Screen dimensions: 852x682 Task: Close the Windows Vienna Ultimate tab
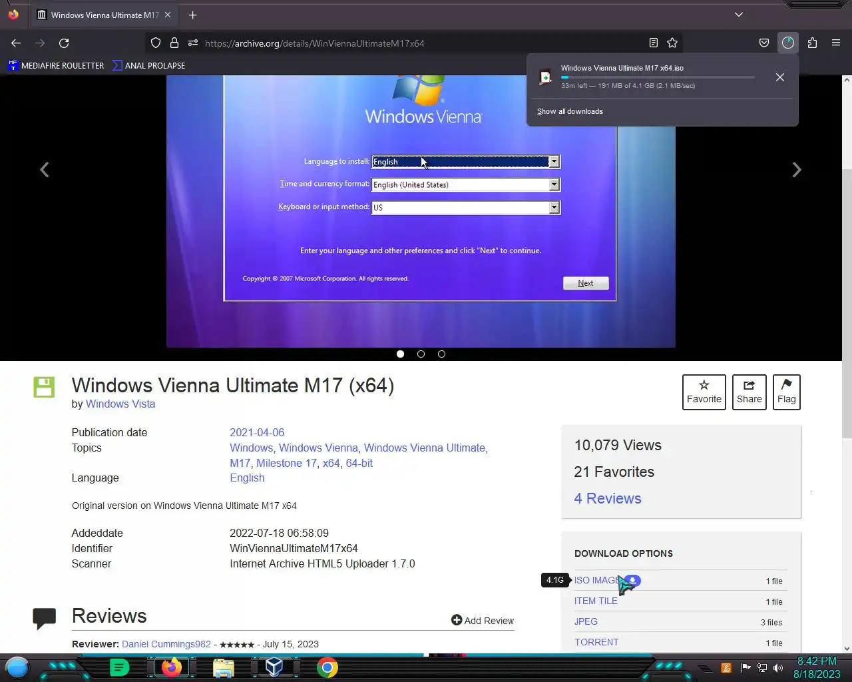tap(167, 15)
